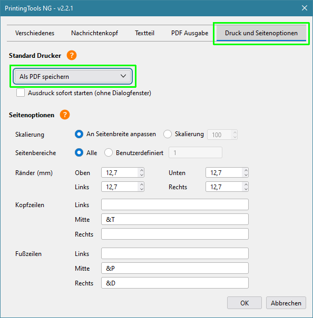Increase the Links margin with up arrow
The height and width of the screenshot is (318, 313).
142,184
